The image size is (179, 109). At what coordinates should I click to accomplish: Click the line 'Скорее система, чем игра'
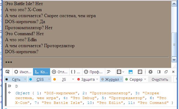[x=70, y=16]
